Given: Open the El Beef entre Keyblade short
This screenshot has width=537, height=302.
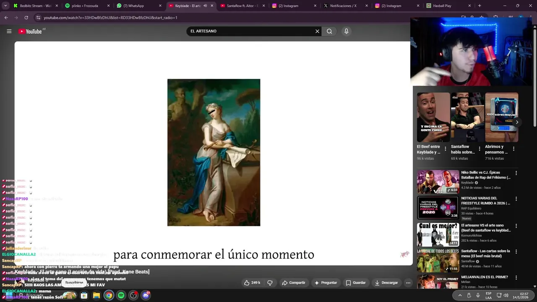Looking at the screenshot, I should [433, 117].
